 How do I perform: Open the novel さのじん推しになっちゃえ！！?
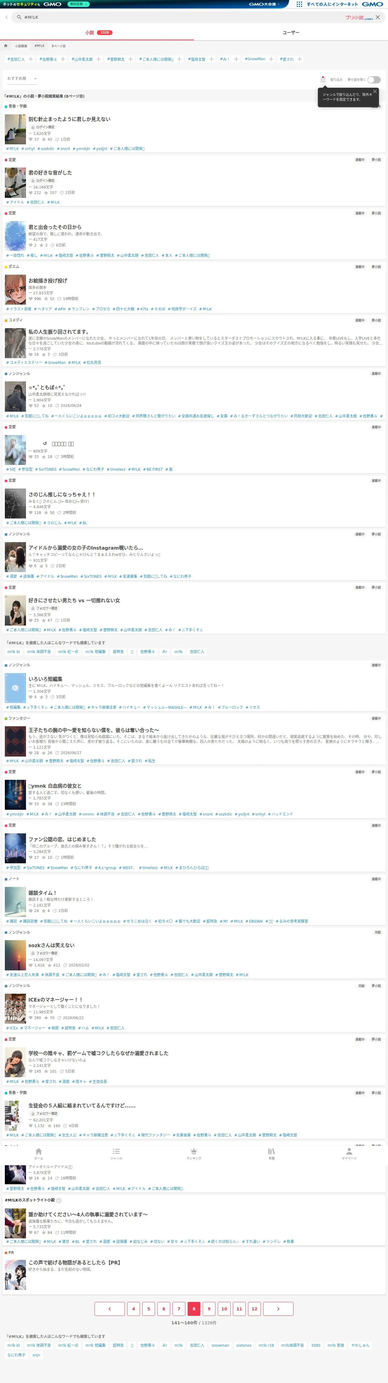(x=62, y=495)
